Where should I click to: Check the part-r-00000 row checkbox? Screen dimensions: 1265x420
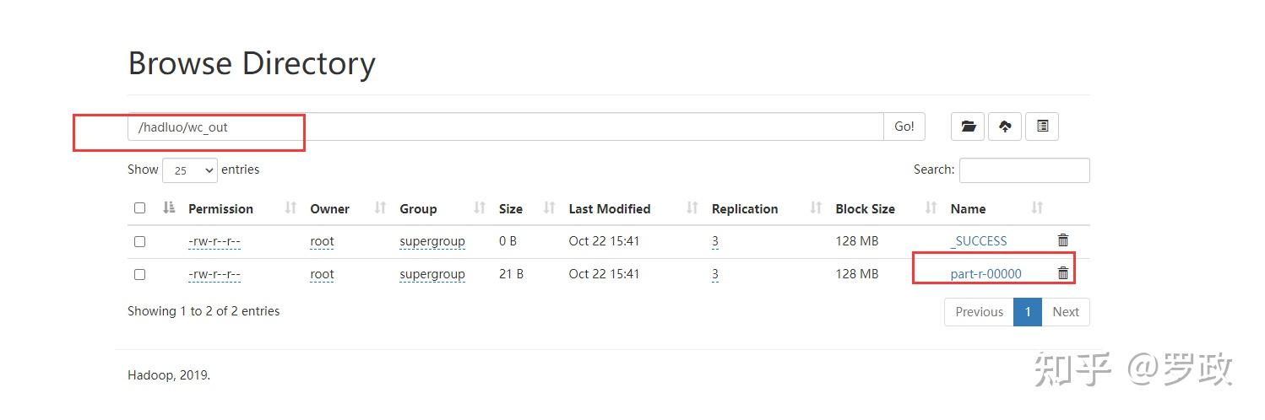coord(140,274)
